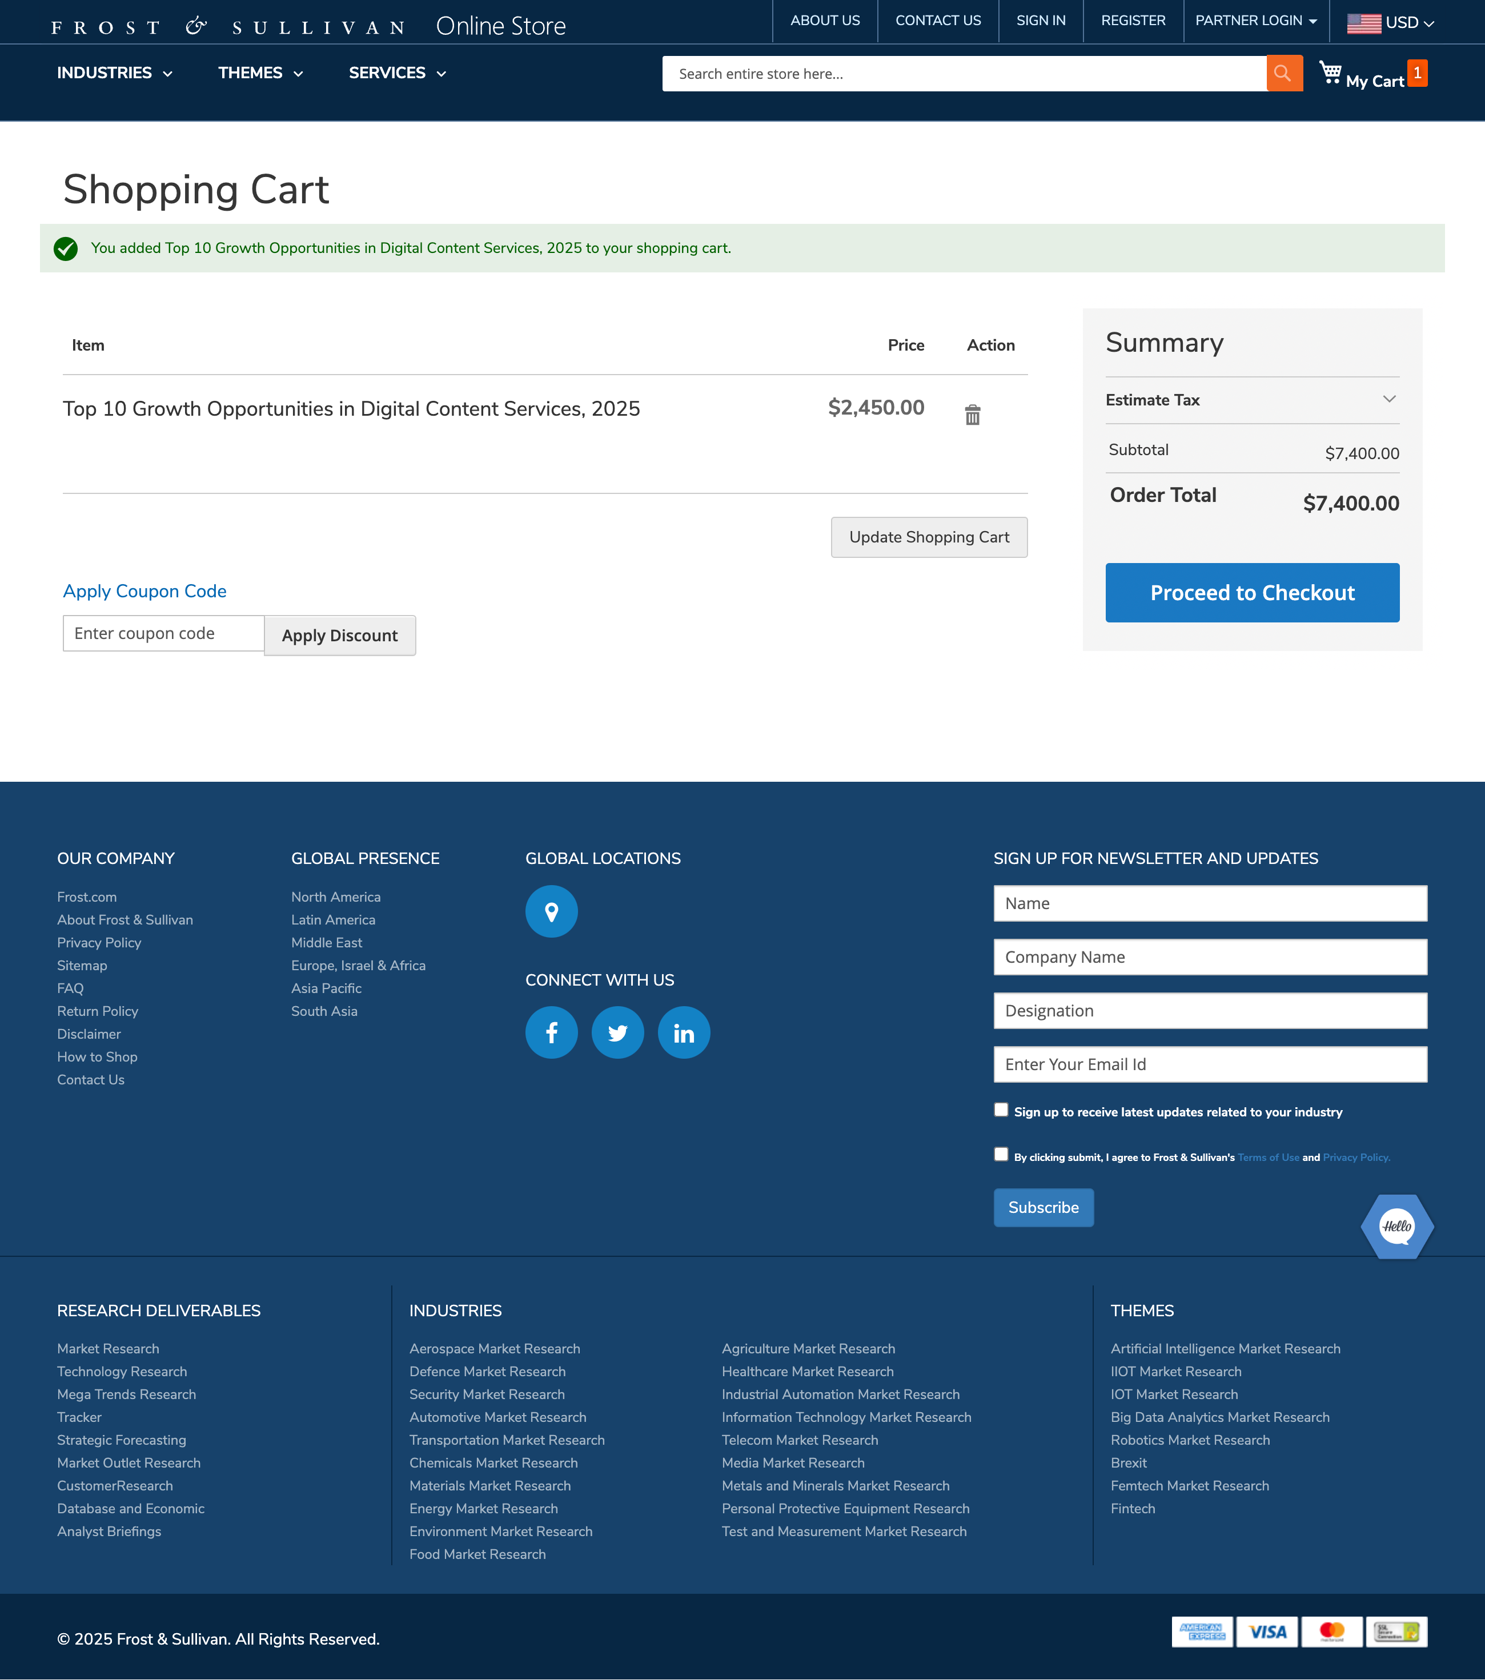Check the industry updates signup checkbox

[x=1001, y=1109]
